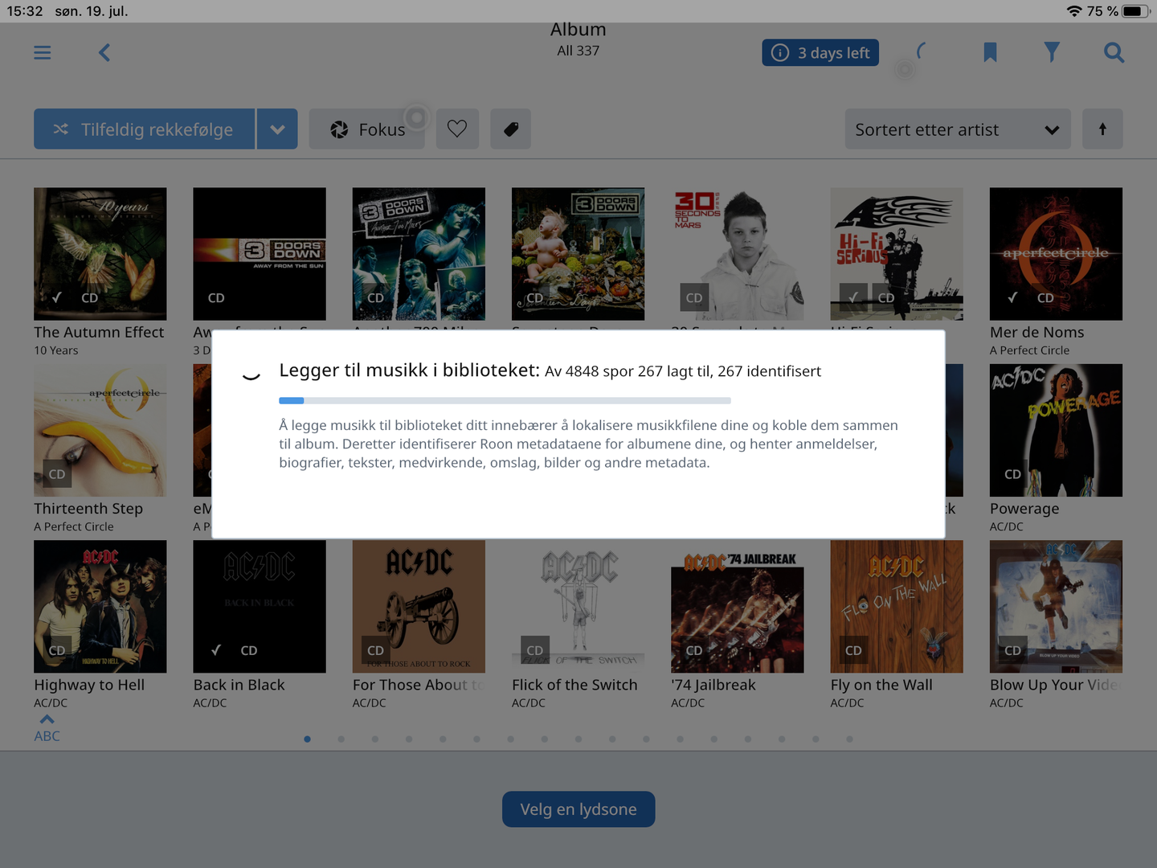The height and width of the screenshot is (868, 1157).
Task: Open Powerage album cover
Action: tap(1056, 430)
